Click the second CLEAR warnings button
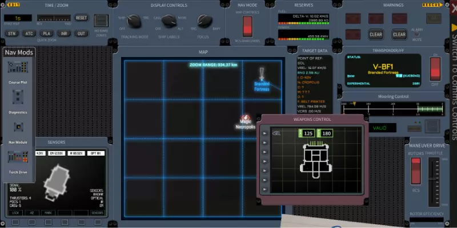The image size is (457, 228). (x=399, y=35)
